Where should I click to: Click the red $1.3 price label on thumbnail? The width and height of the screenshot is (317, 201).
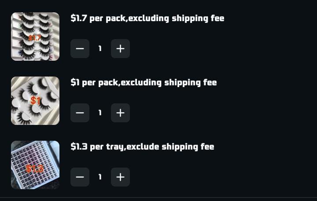[x=34, y=168]
